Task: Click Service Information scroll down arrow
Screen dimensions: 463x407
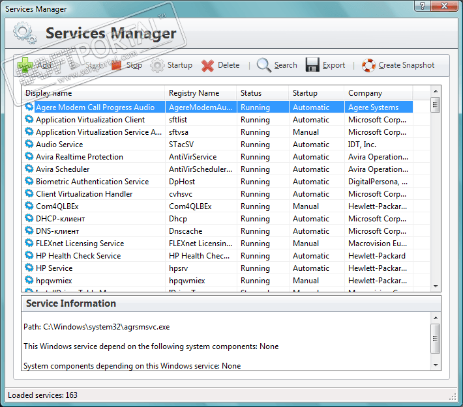Action: 435,365
